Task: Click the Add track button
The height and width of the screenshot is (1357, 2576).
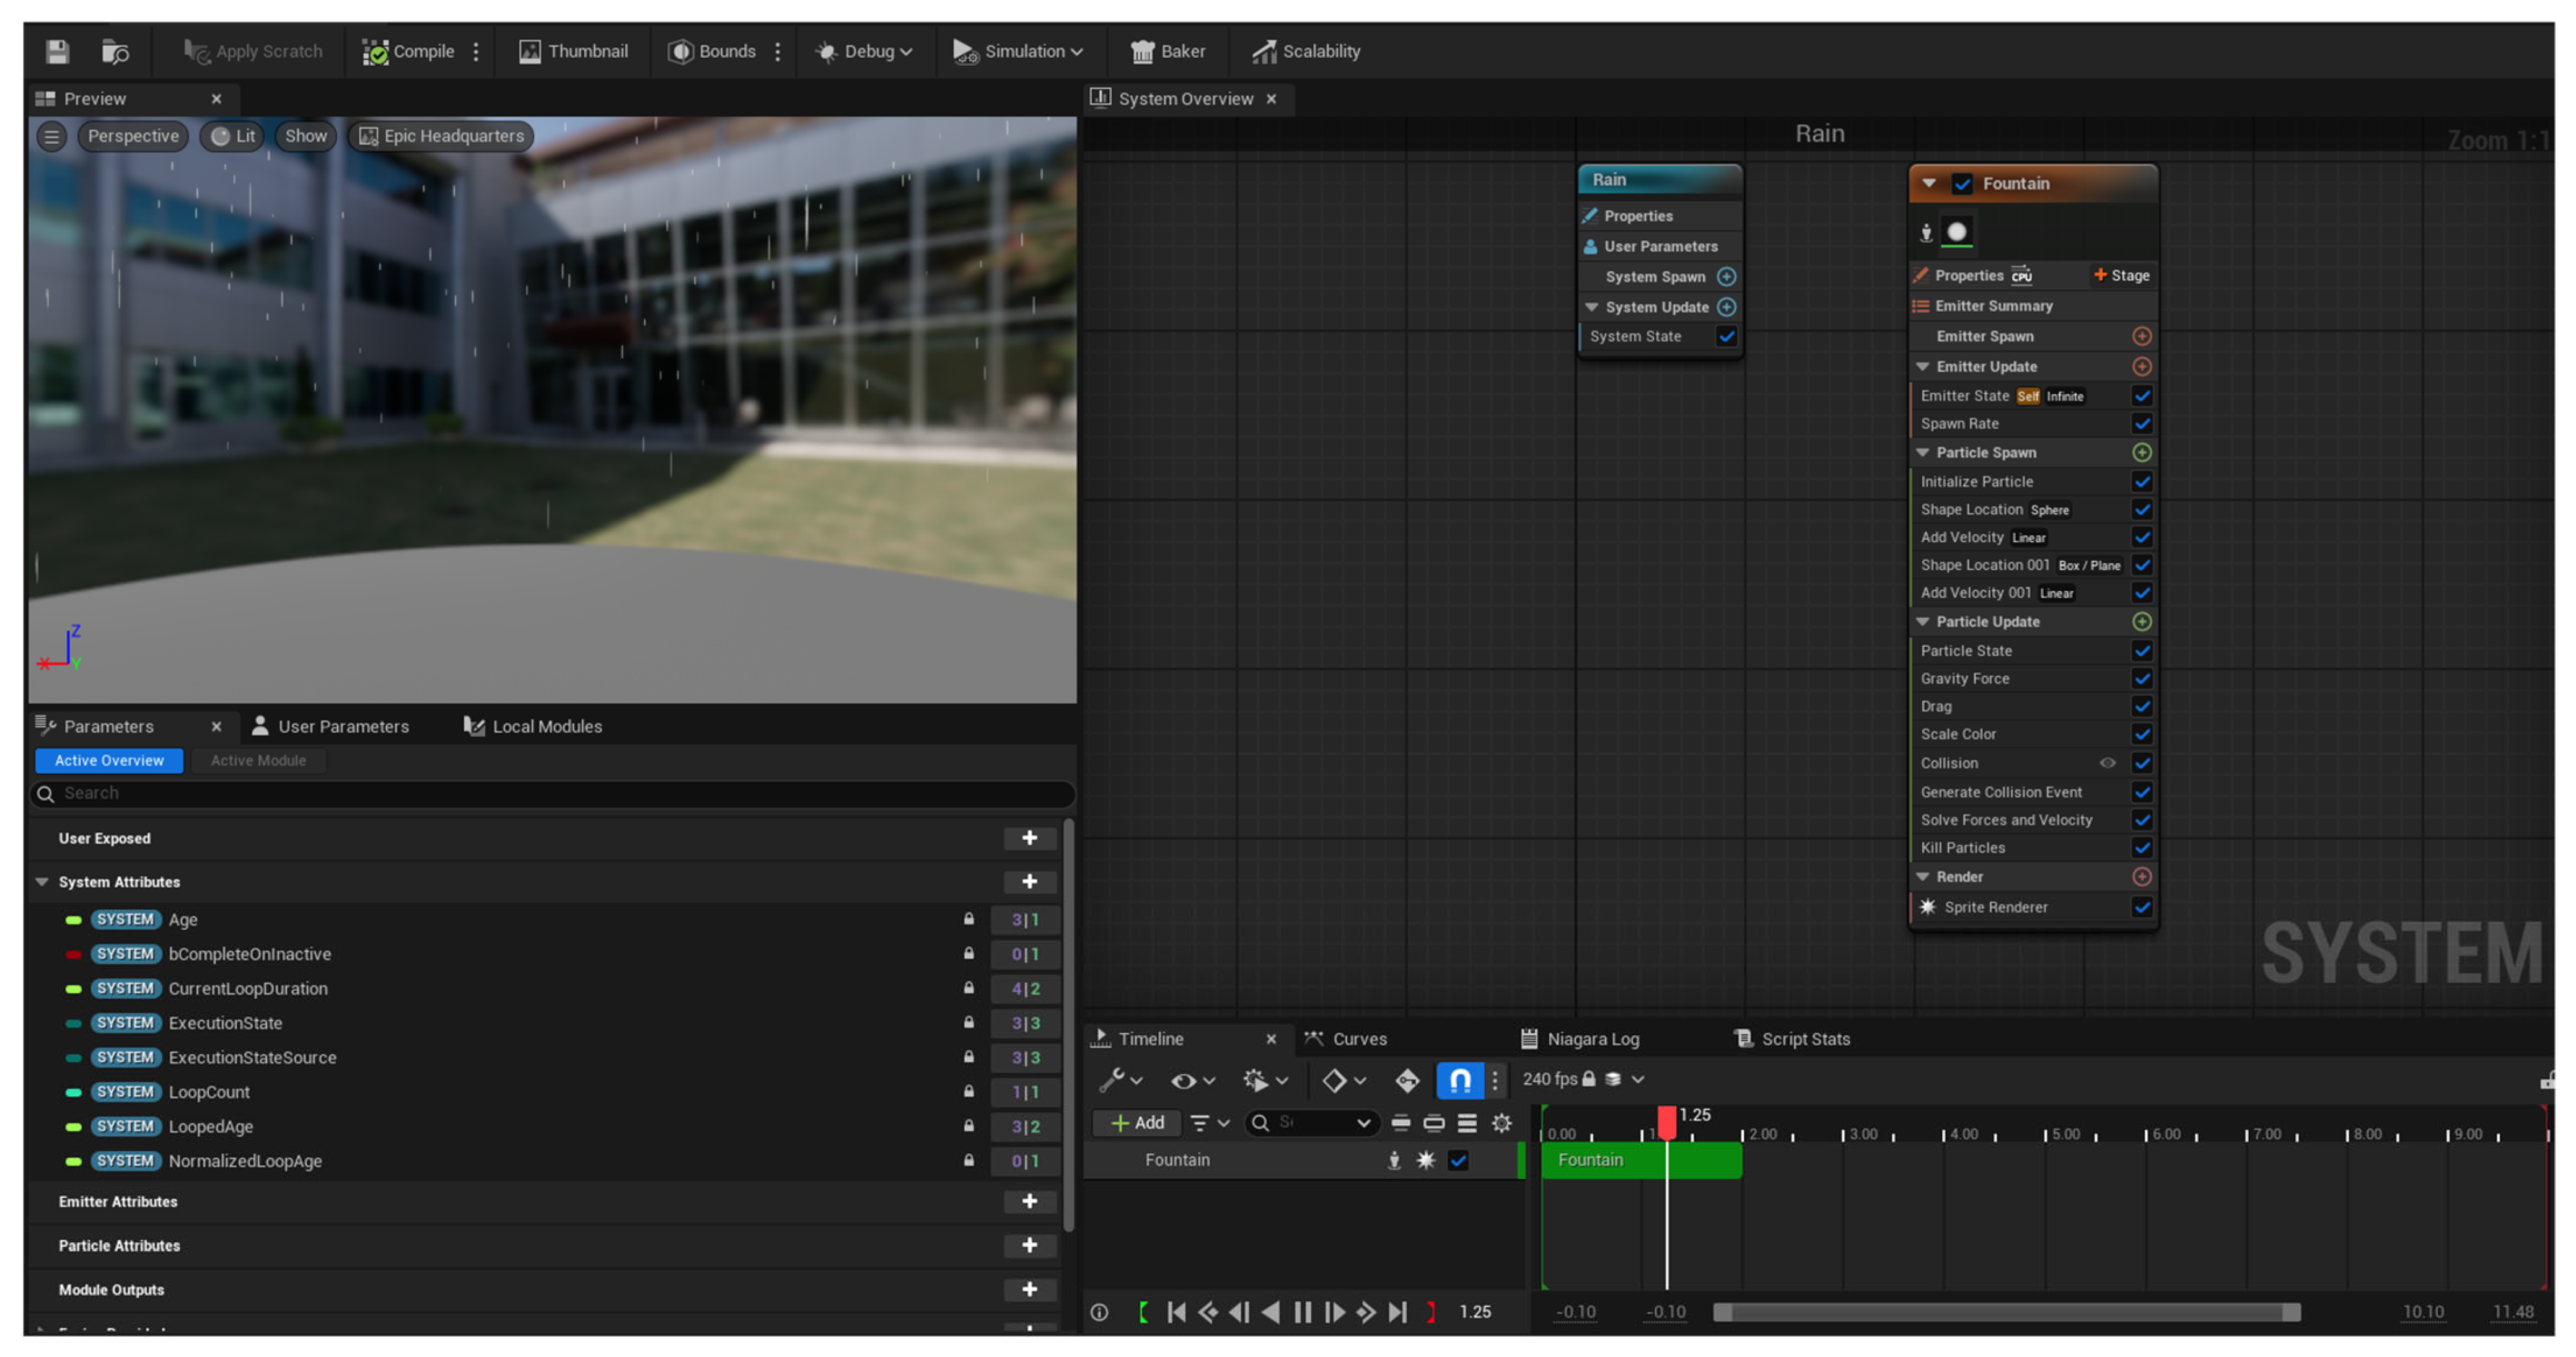Action: tap(1137, 1123)
